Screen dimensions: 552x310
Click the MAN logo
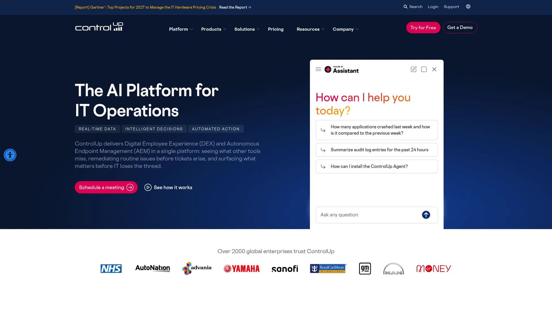click(x=394, y=269)
